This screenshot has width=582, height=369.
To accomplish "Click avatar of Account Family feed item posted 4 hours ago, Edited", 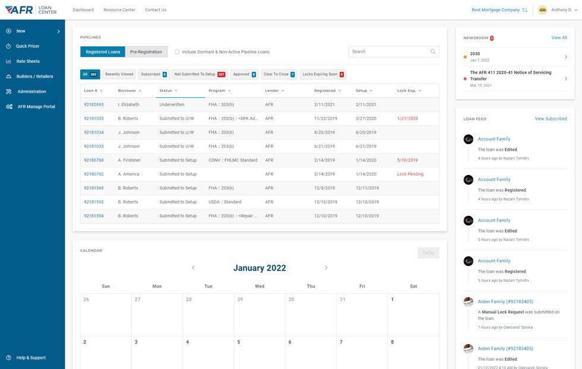I will click(469, 139).
